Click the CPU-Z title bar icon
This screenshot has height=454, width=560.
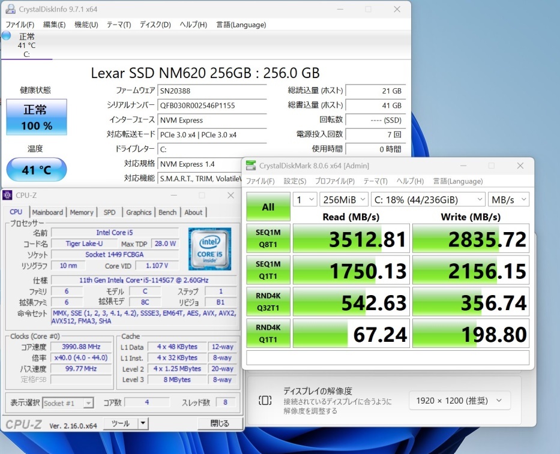click(8, 196)
